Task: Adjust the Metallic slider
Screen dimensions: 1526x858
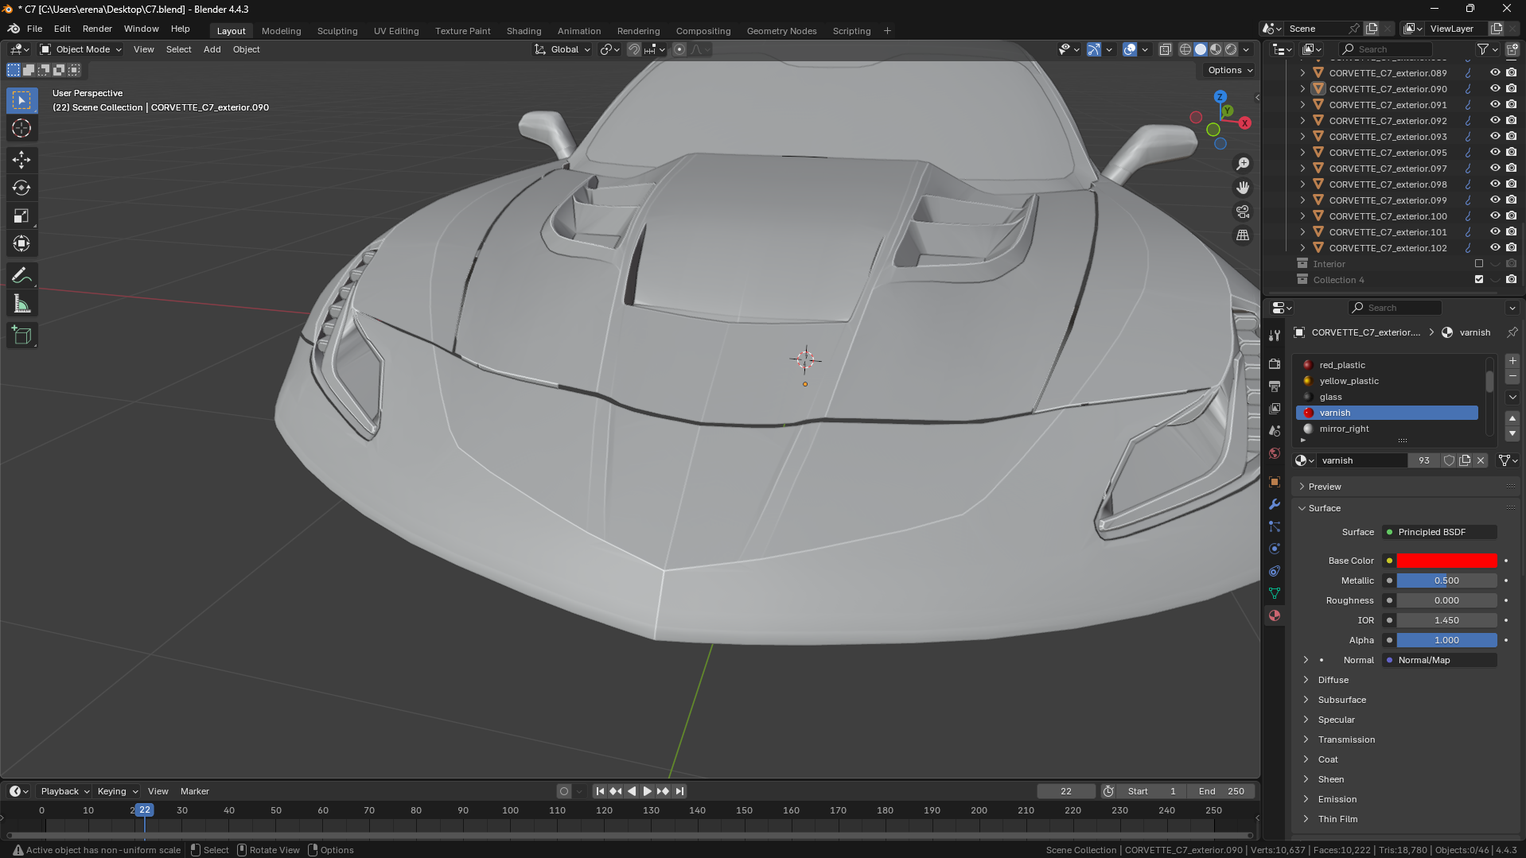Action: pyautogui.click(x=1446, y=580)
